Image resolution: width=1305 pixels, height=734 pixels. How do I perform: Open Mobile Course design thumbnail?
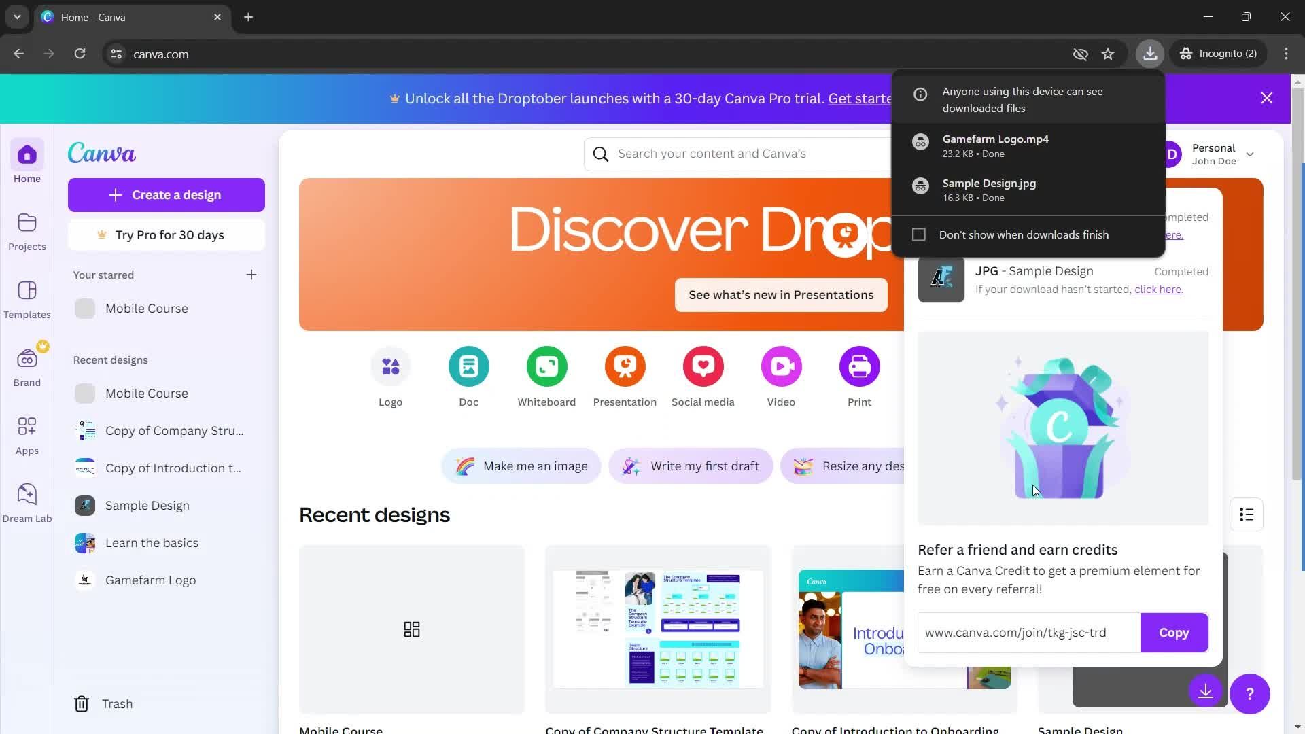coord(412,629)
